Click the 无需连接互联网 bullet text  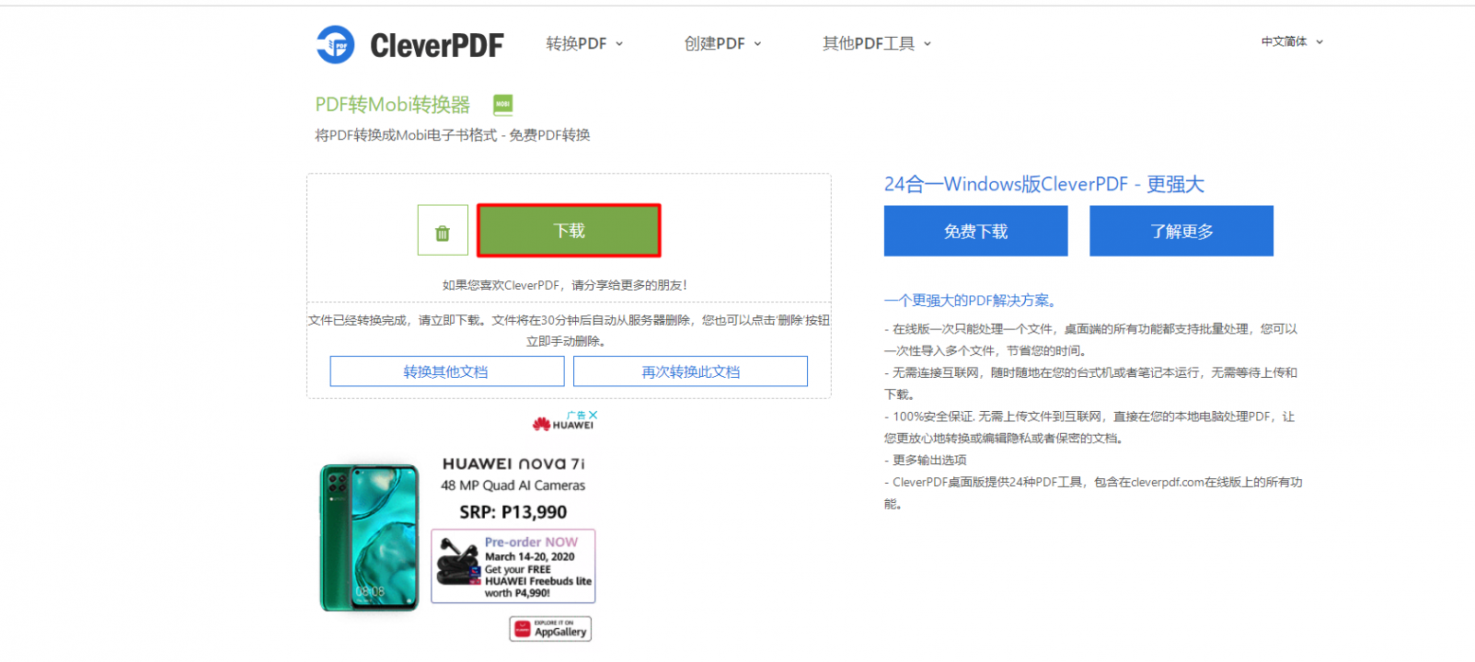click(1090, 383)
